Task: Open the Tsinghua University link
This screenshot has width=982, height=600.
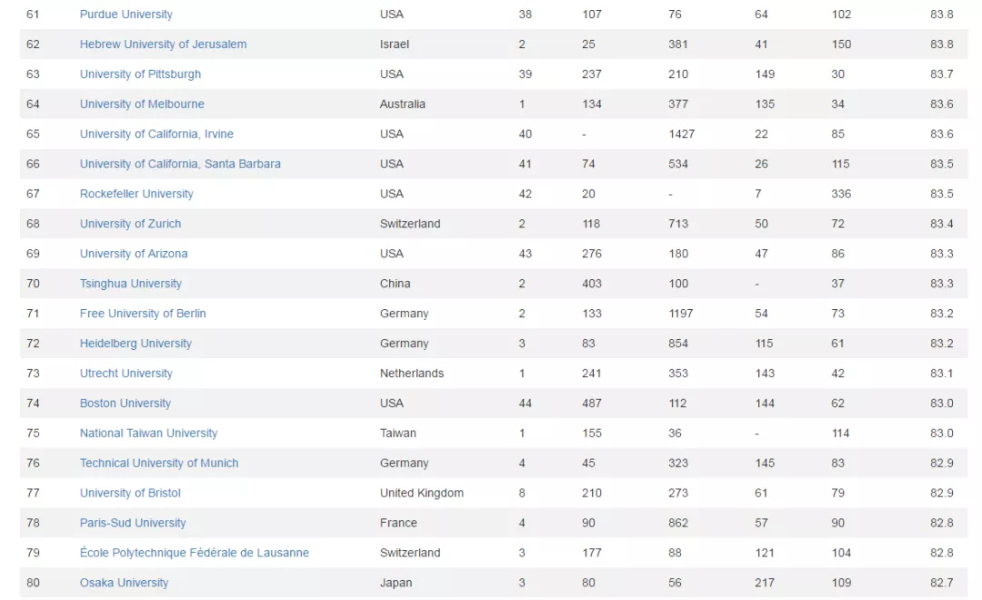Action: point(130,284)
